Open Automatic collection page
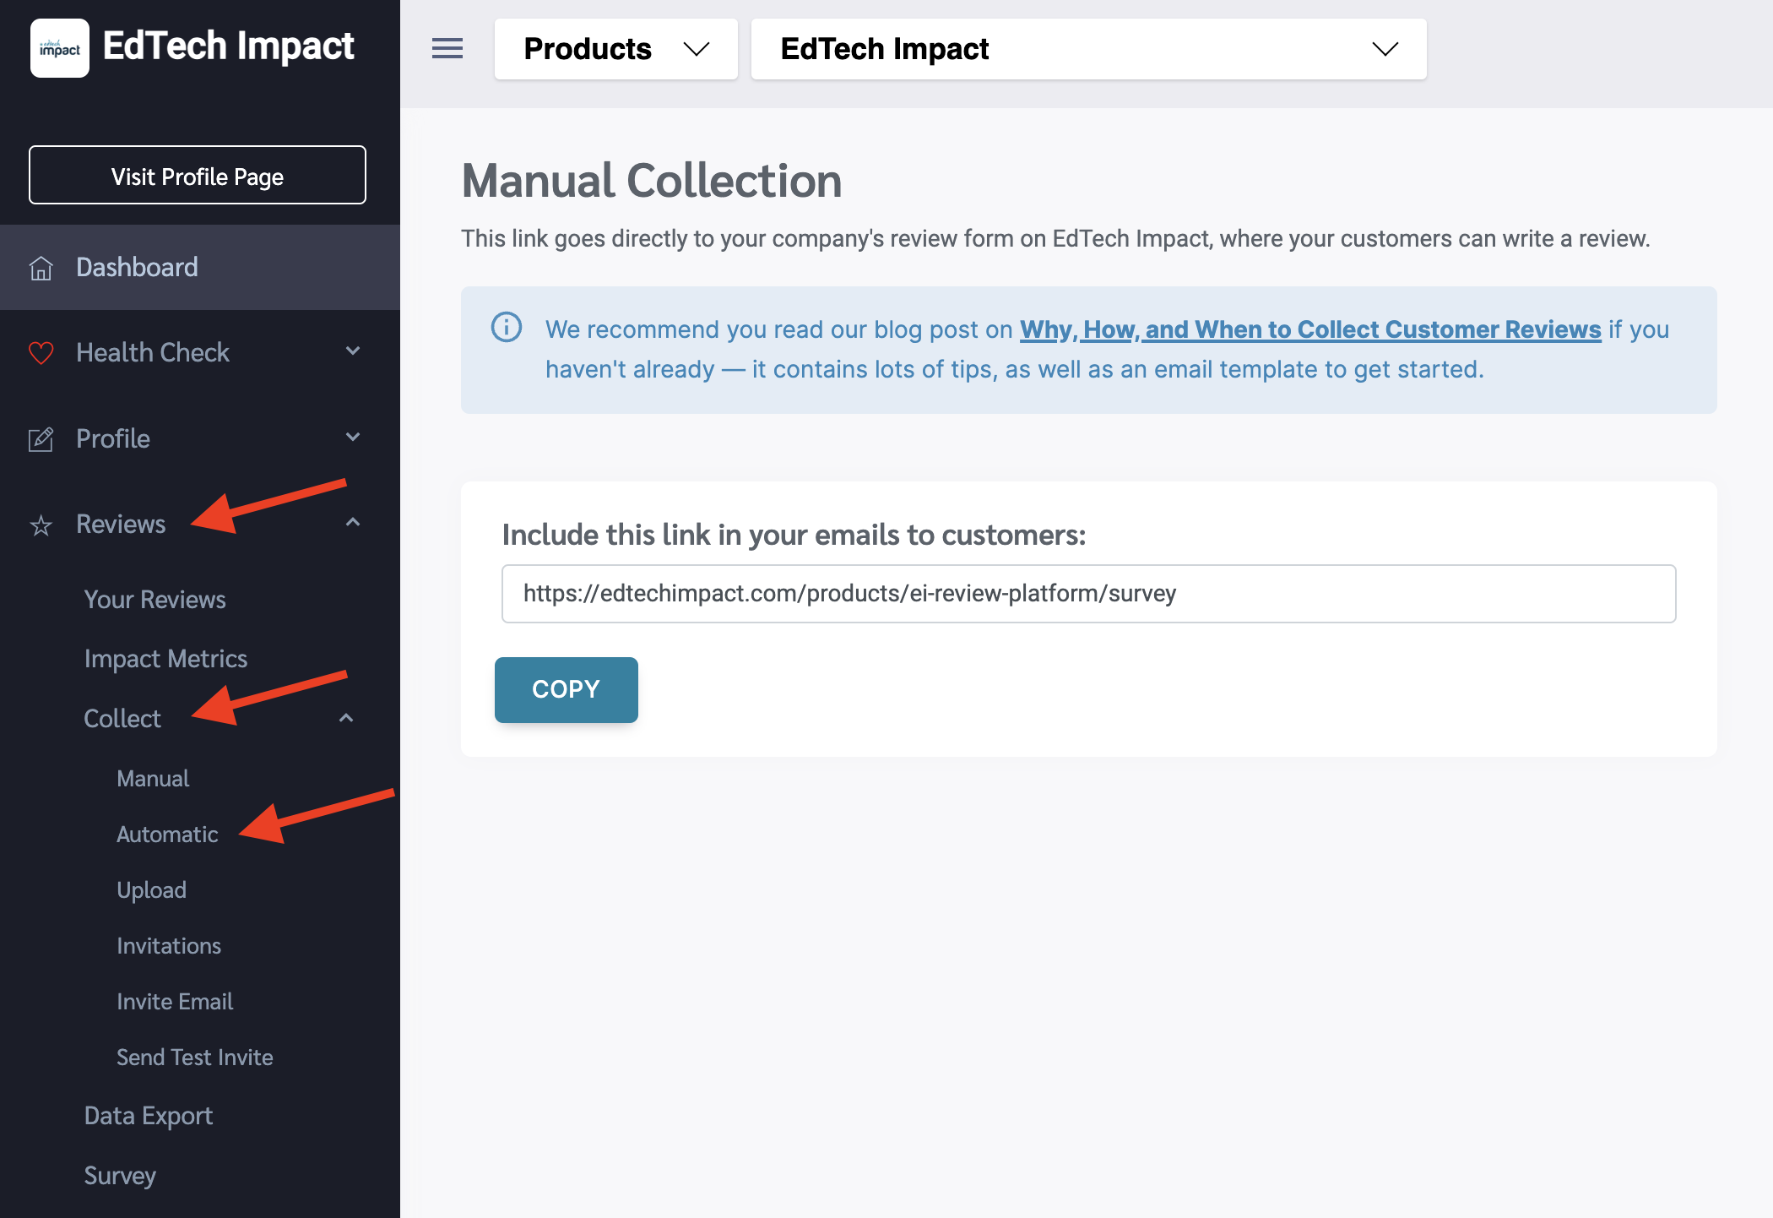This screenshot has height=1218, width=1773. tap(168, 835)
